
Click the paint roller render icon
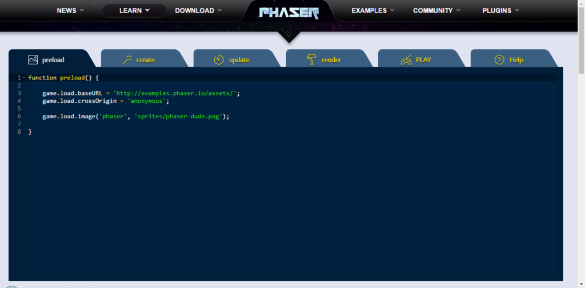(x=311, y=59)
